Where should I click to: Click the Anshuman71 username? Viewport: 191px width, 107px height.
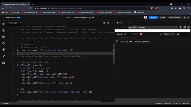11,18
